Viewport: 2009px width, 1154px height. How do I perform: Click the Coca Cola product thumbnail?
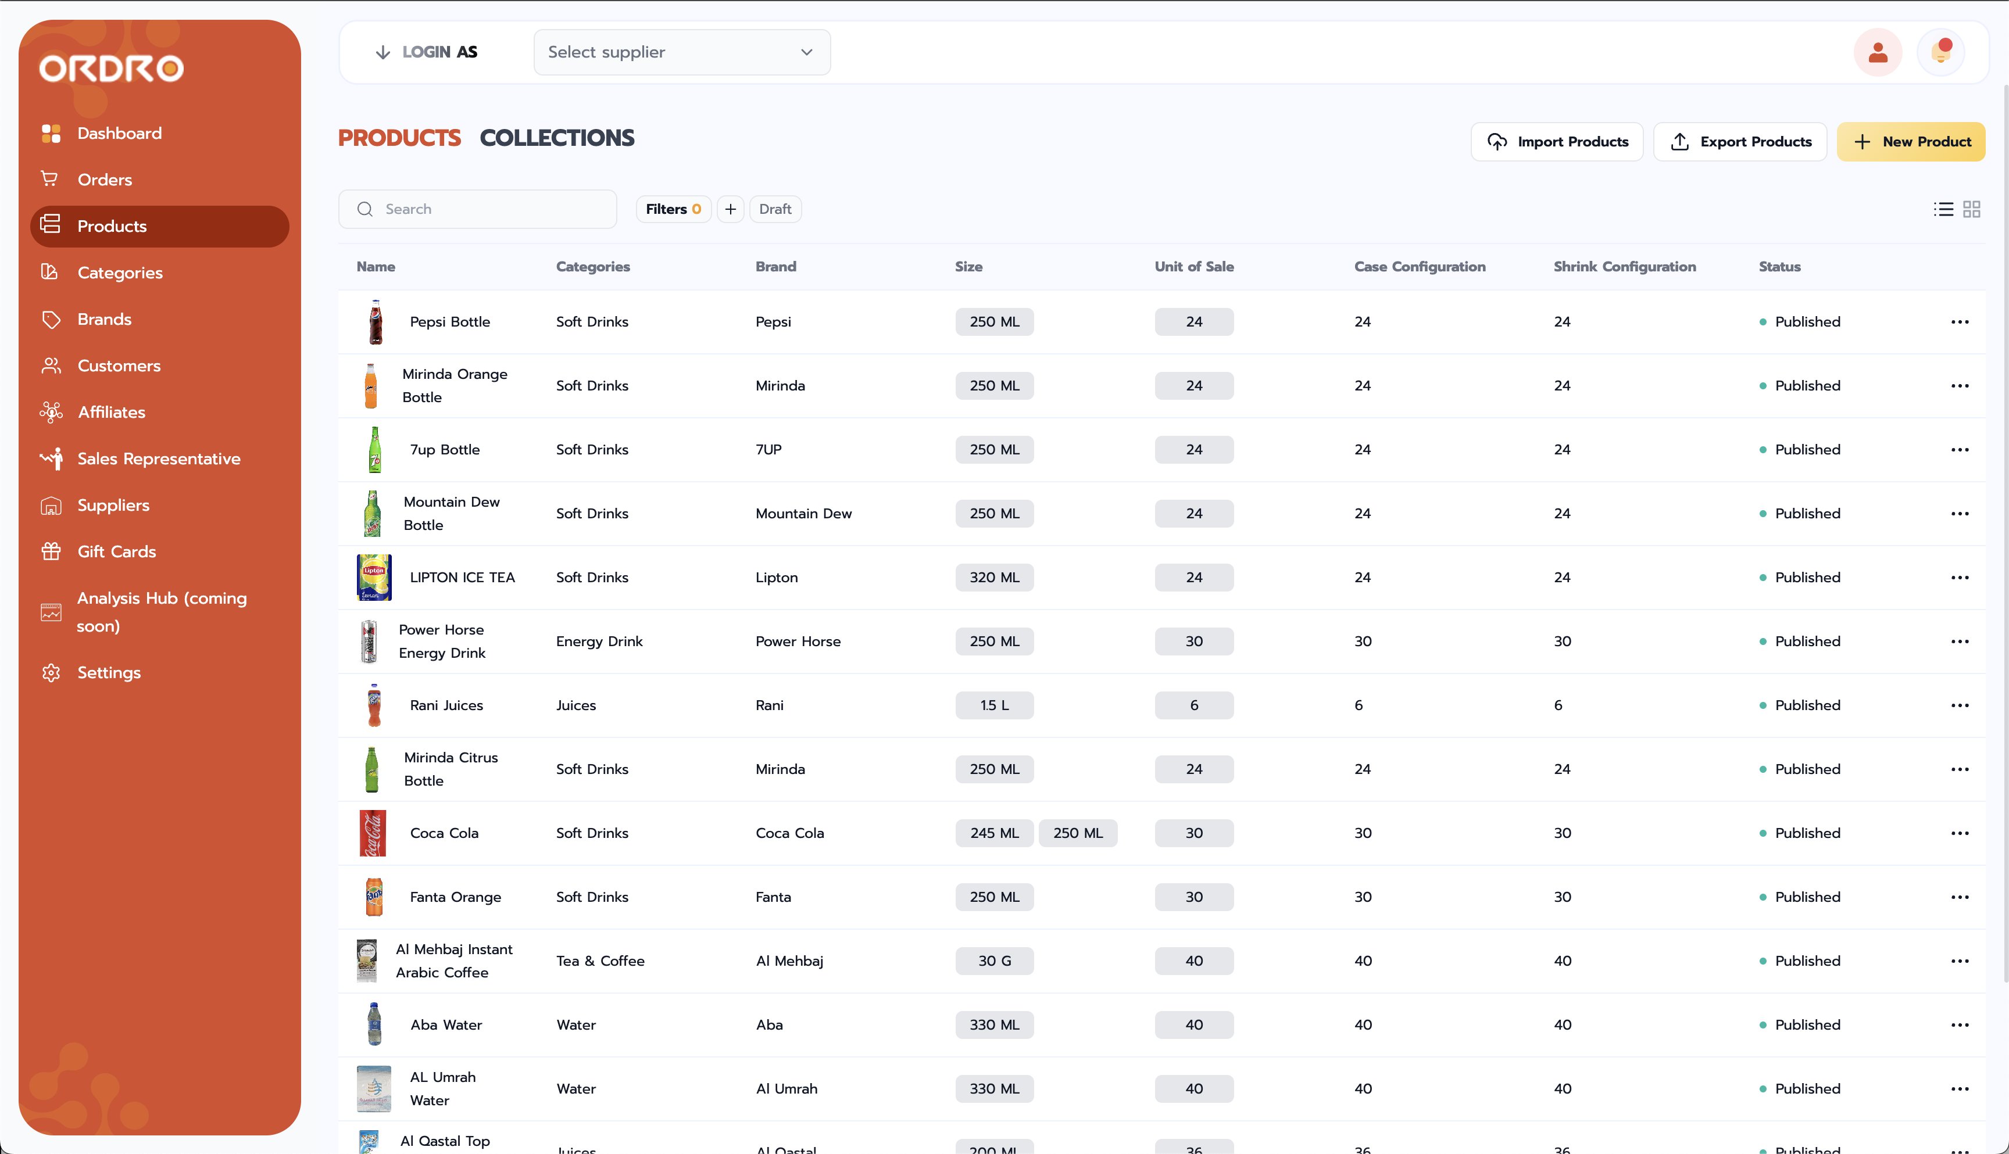tap(373, 834)
